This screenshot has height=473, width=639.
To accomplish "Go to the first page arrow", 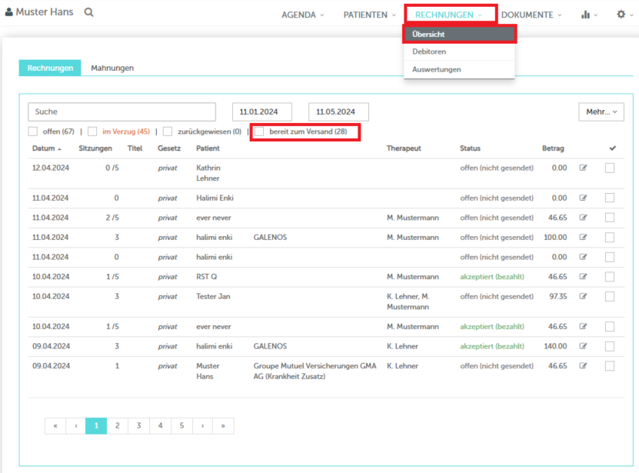I will 55,426.
